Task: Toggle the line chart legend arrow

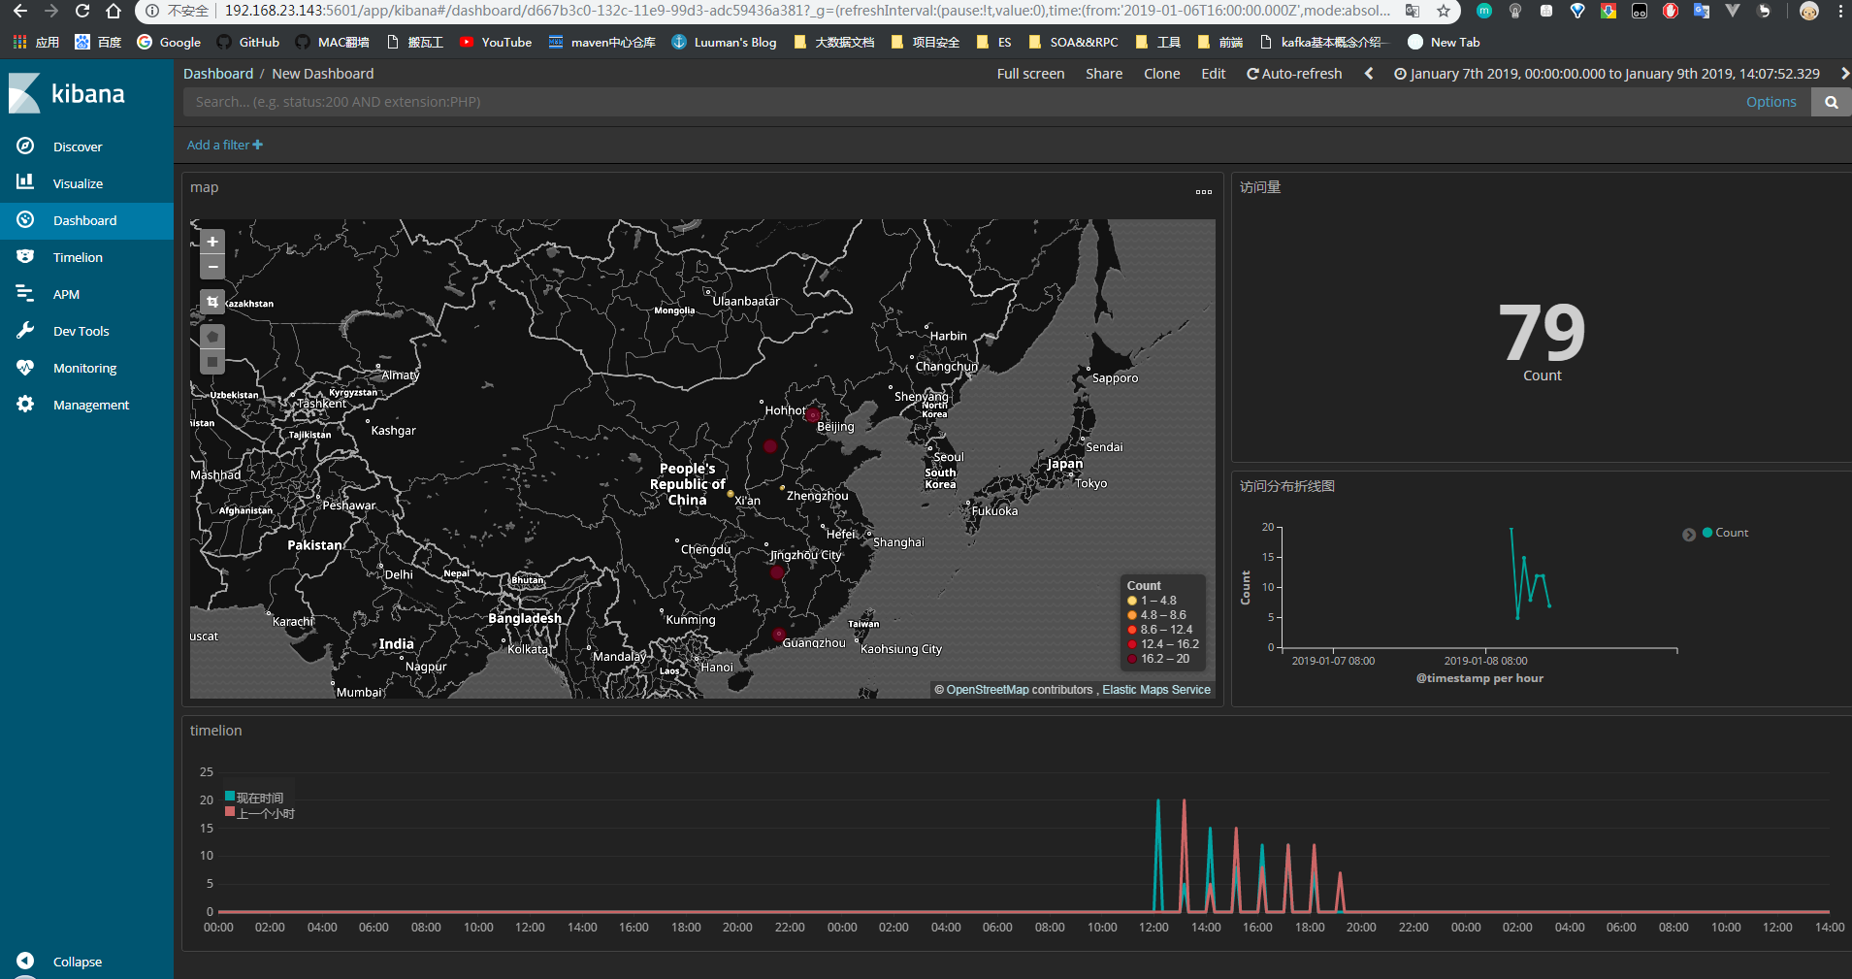Action: (x=1689, y=535)
